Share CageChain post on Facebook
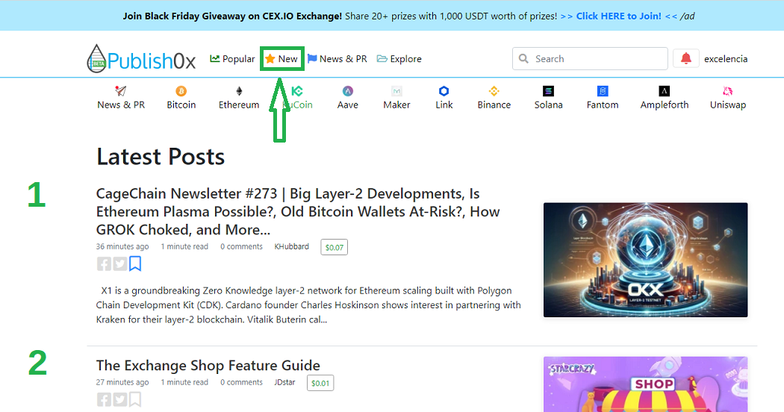This screenshot has width=784, height=412. coord(104,263)
